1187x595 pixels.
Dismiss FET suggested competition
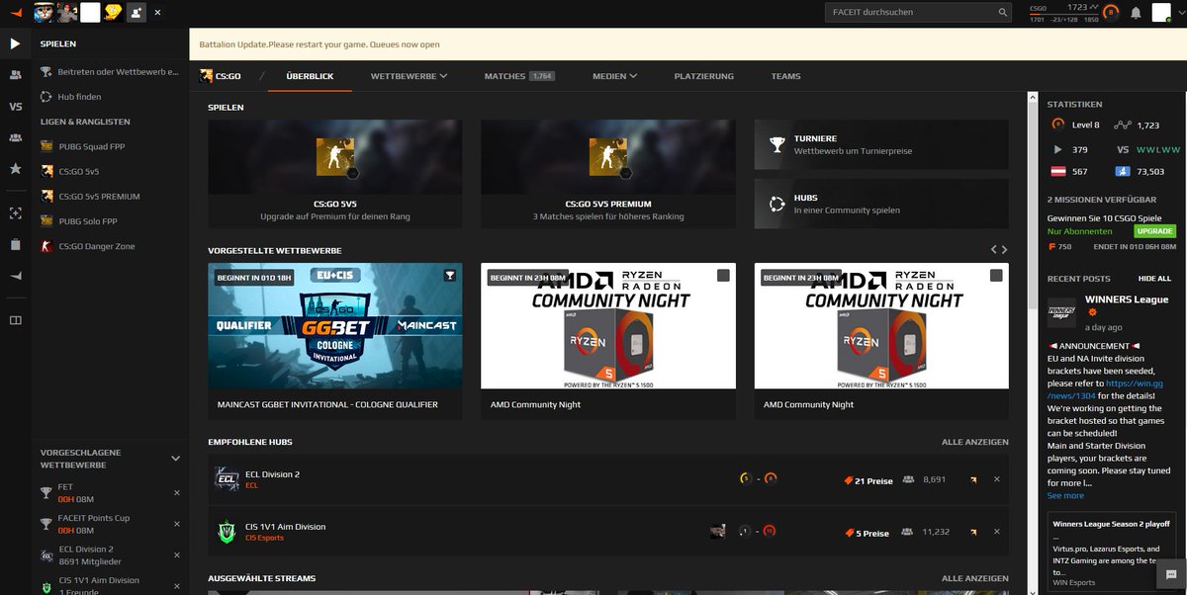click(177, 492)
